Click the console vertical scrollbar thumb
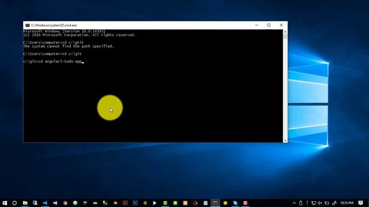 [x=285, y=36]
